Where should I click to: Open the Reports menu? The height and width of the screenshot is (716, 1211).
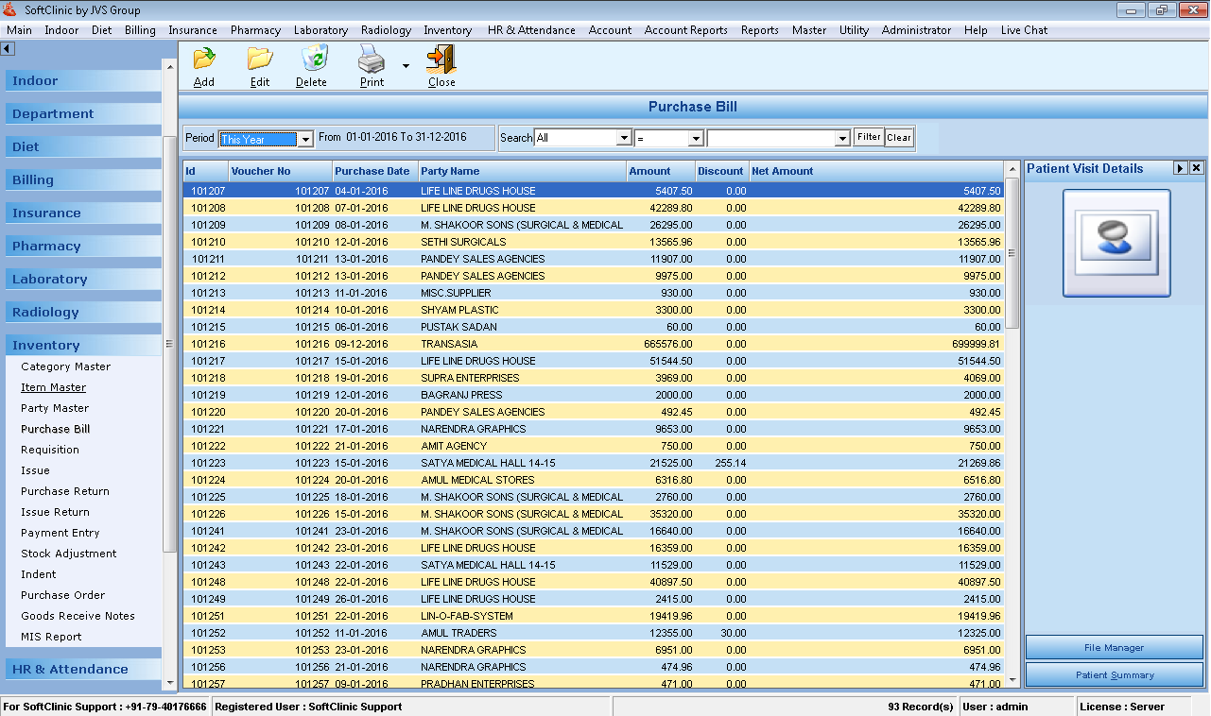(759, 29)
